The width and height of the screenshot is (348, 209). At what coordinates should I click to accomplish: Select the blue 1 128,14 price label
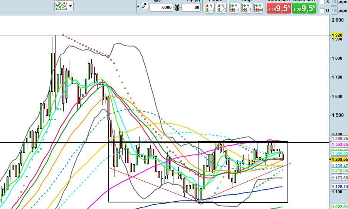pyautogui.click(x=340, y=187)
